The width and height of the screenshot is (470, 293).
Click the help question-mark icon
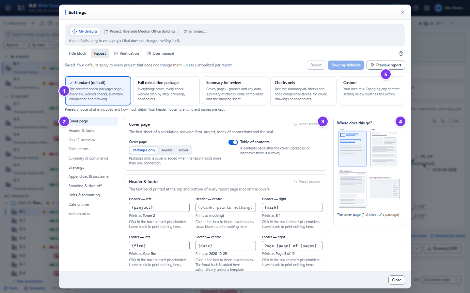pyautogui.click(x=401, y=53)
